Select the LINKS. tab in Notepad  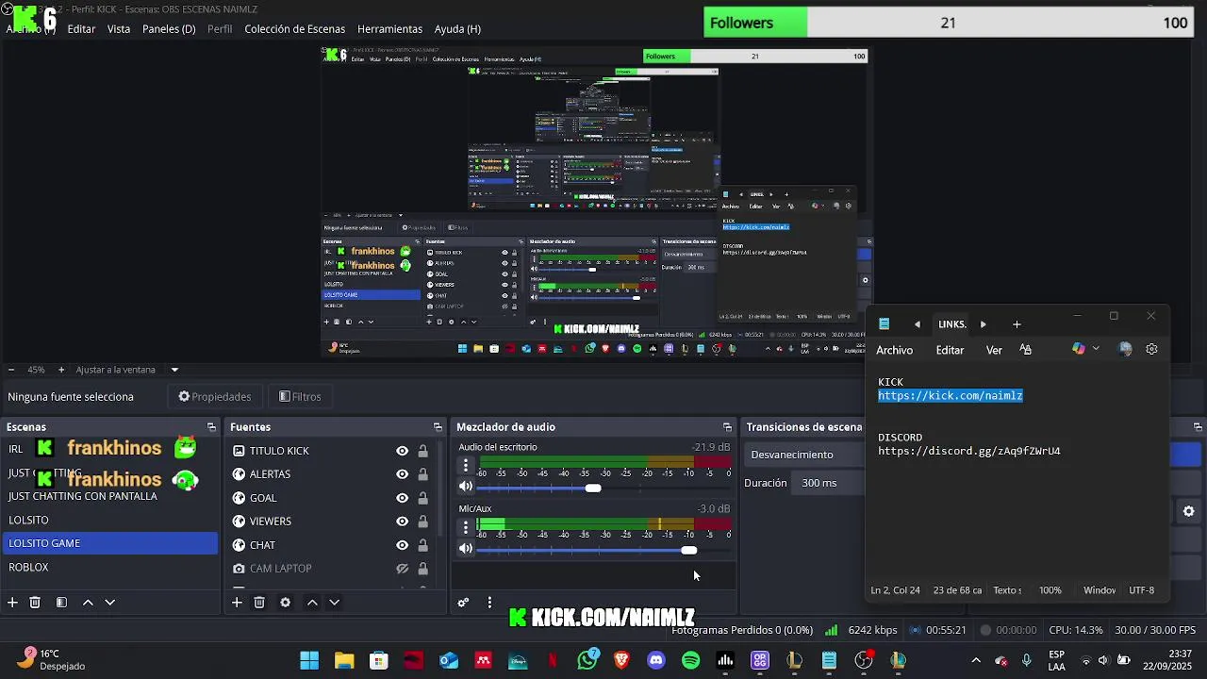951,324
